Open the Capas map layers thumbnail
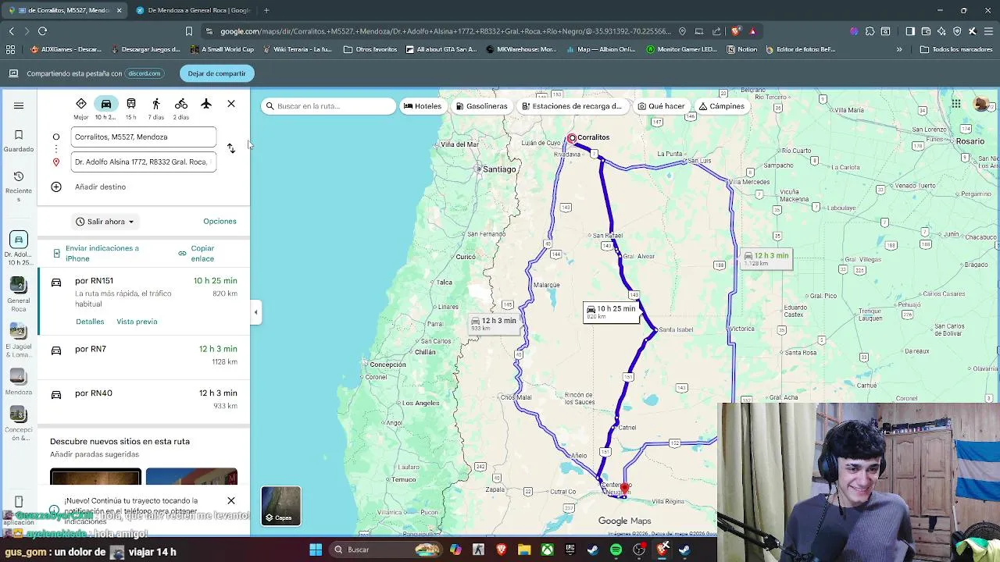The width and height of the screenshot is (1000, 562). coord(281,506)
